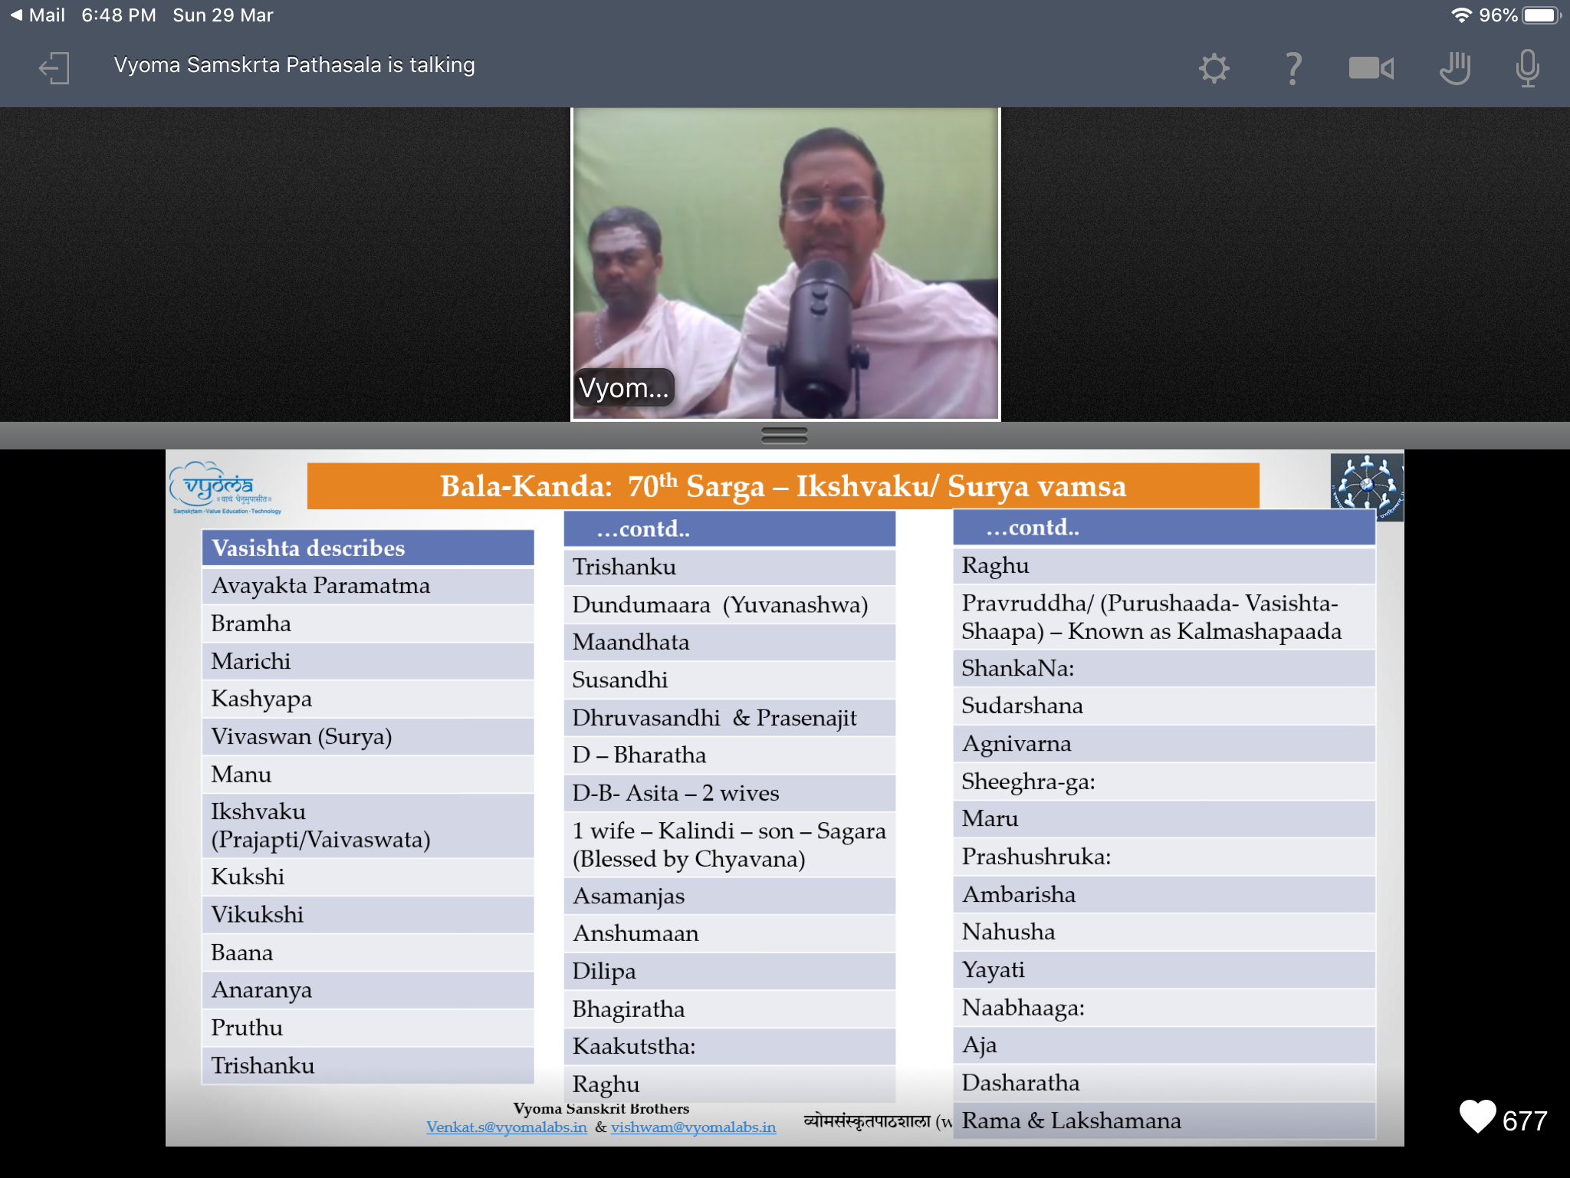Click the Vyoma logo on slide
Image resolution: width=1570 pixels, height=1178 pixels.
pos(225,488)
